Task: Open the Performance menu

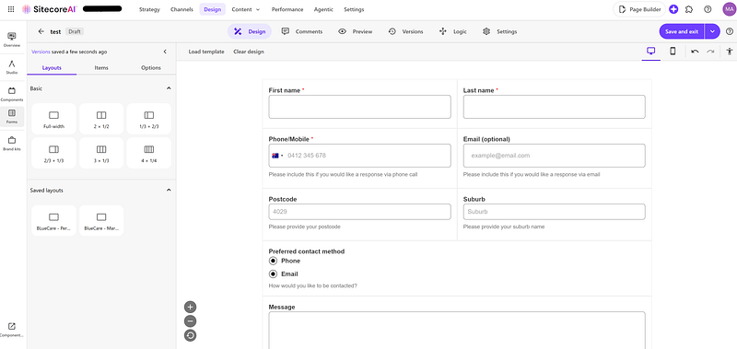Action: (x=287, y=9)
